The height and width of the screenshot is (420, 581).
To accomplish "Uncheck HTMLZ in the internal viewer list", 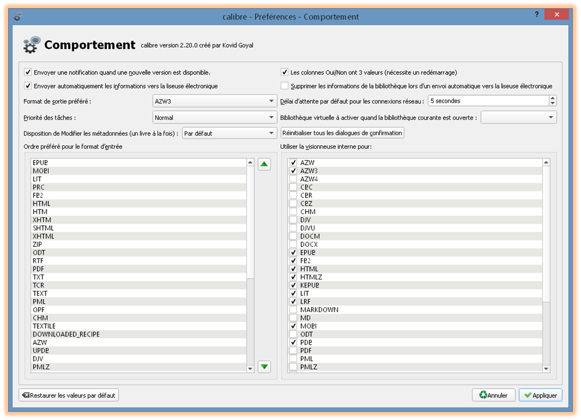I will pyautogui.click(x=293, y=277).
